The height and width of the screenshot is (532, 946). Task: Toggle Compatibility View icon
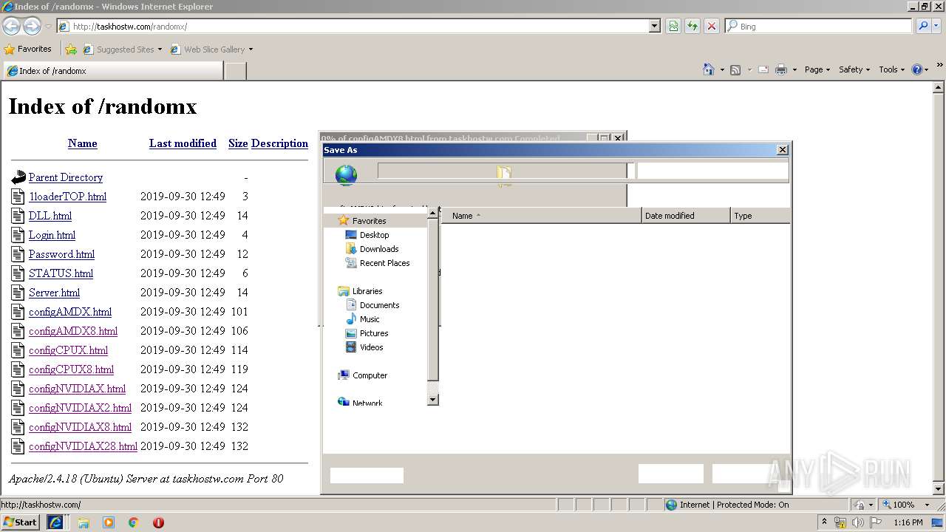point(673,26)
